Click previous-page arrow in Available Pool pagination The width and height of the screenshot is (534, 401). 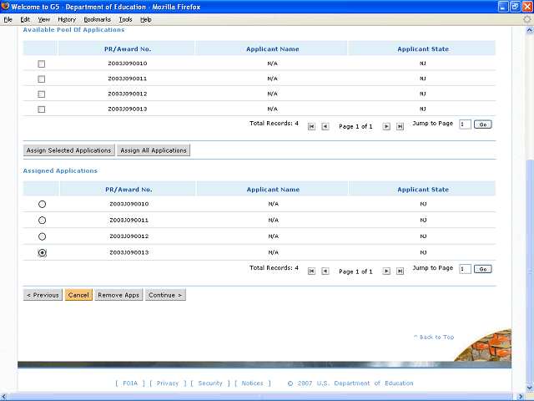pos(325,127)
